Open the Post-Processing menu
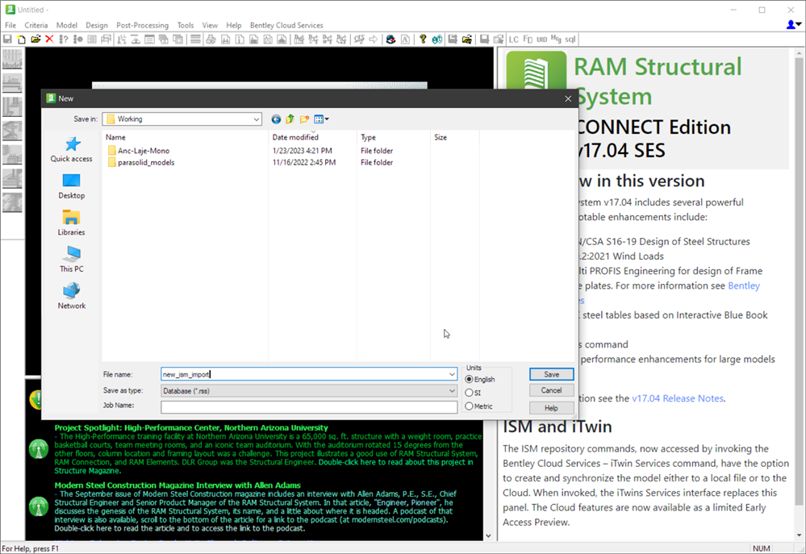The image size is (806, 554). click(142, 25)
